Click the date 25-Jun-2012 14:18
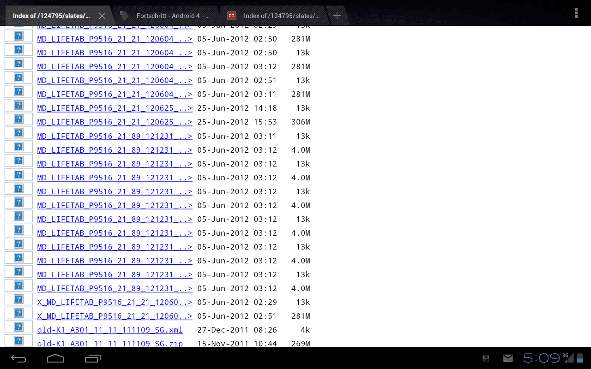Viewport: 591px width, 369px height. [237, 108]
